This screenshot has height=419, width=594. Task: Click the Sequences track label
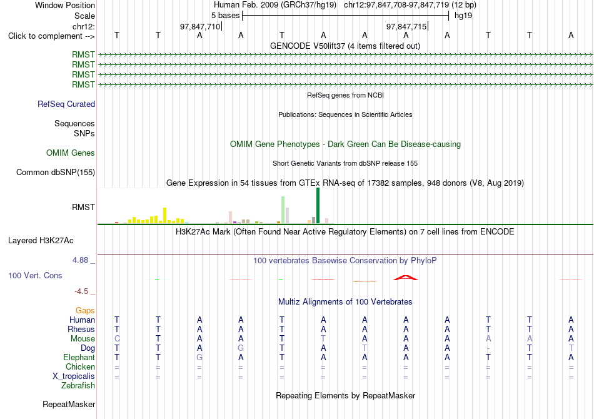tap(74, 123)
